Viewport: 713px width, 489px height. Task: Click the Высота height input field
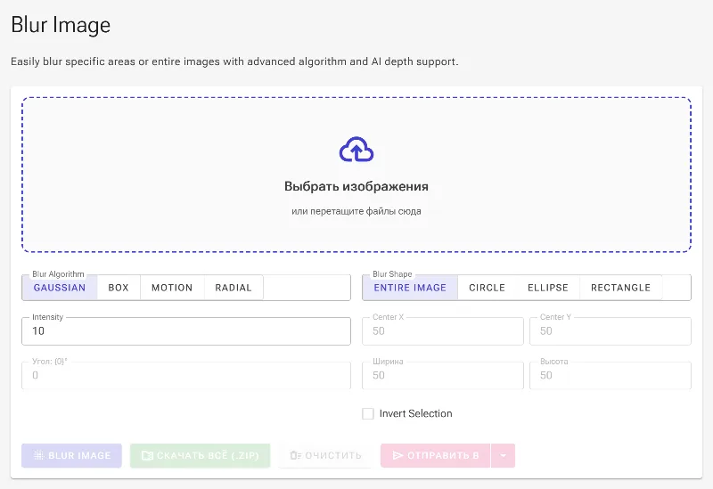pyautogui.click(x=611, y=375)
